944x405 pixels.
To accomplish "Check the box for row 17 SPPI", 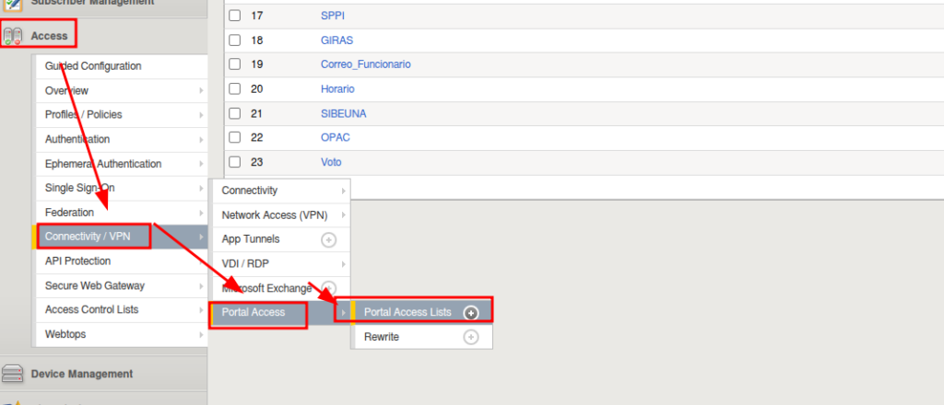I will (235, 16).
